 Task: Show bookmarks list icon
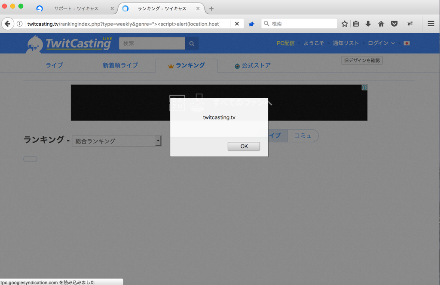pos(356,24)
